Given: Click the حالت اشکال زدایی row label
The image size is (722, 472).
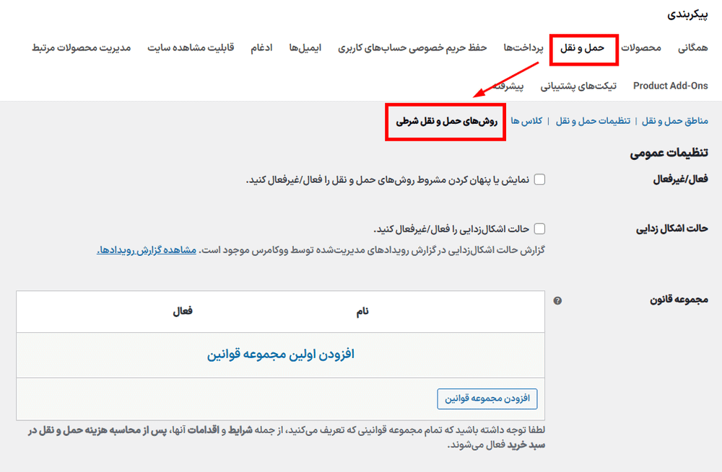Looking at the screenshot, I should tap(672, 228).
